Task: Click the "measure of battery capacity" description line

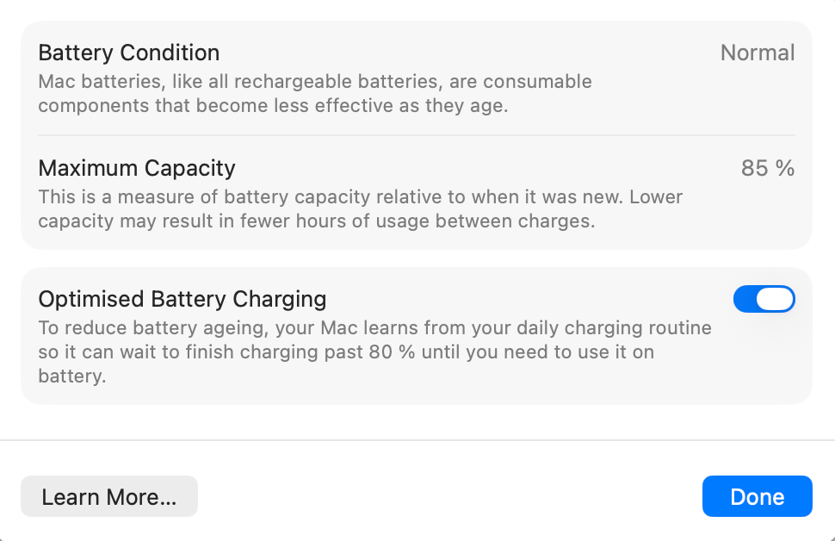Action: pos(362,196)
